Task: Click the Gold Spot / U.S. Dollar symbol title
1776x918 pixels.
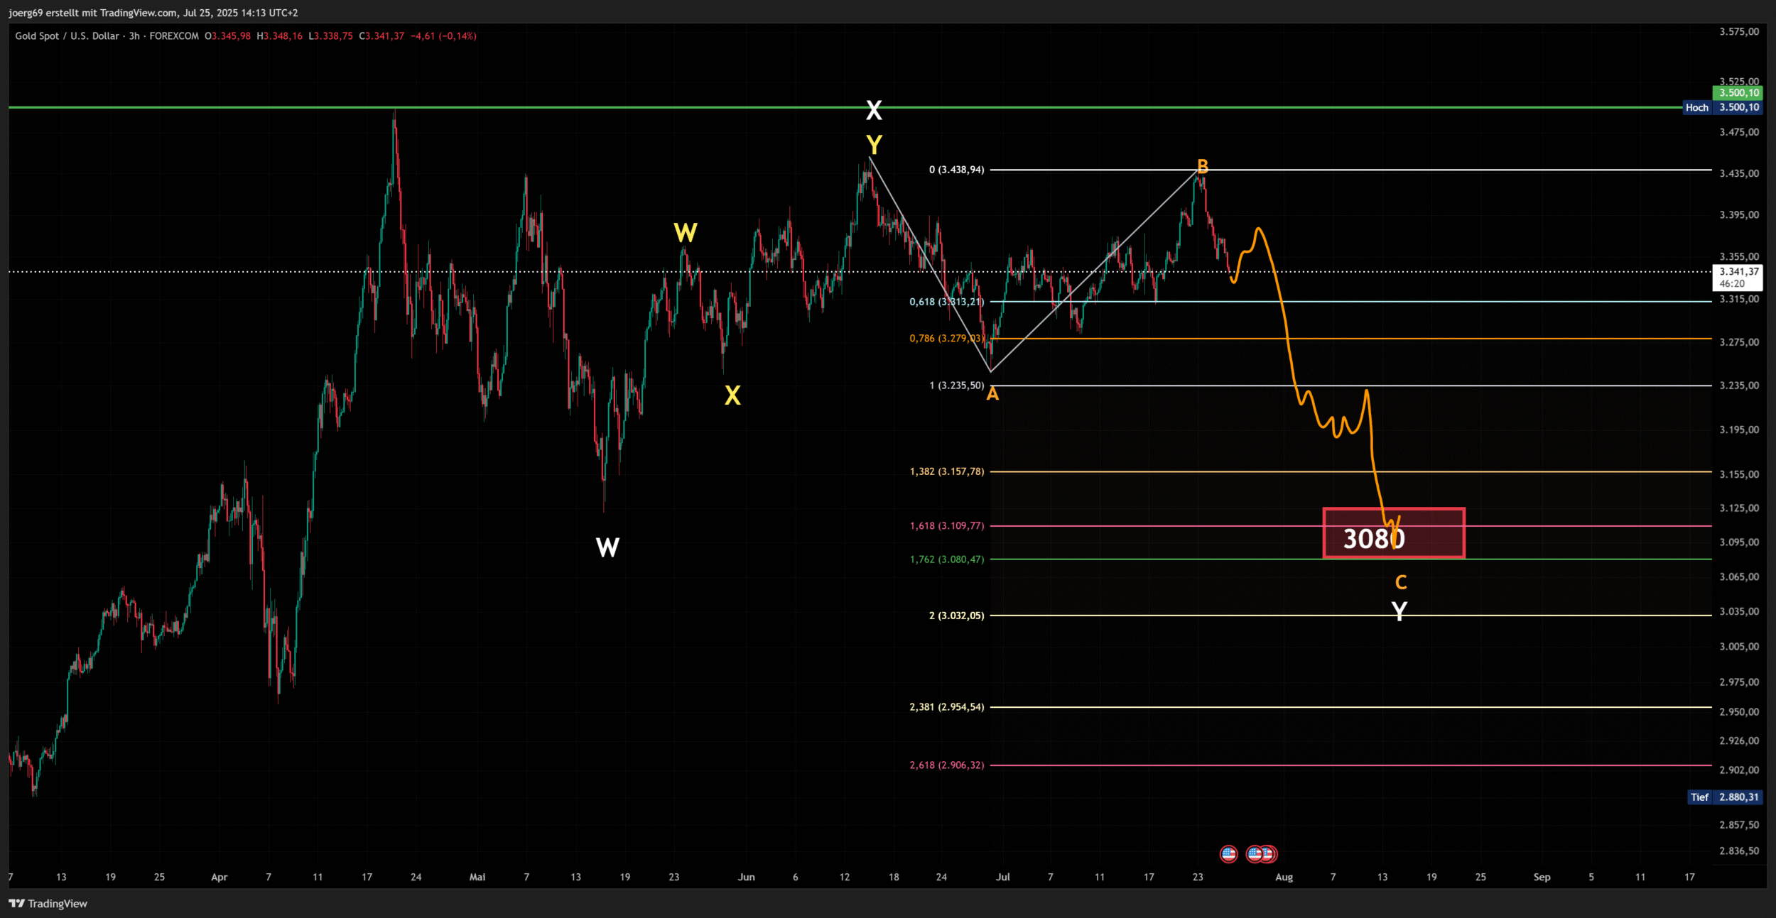Action: coord(67,35)
